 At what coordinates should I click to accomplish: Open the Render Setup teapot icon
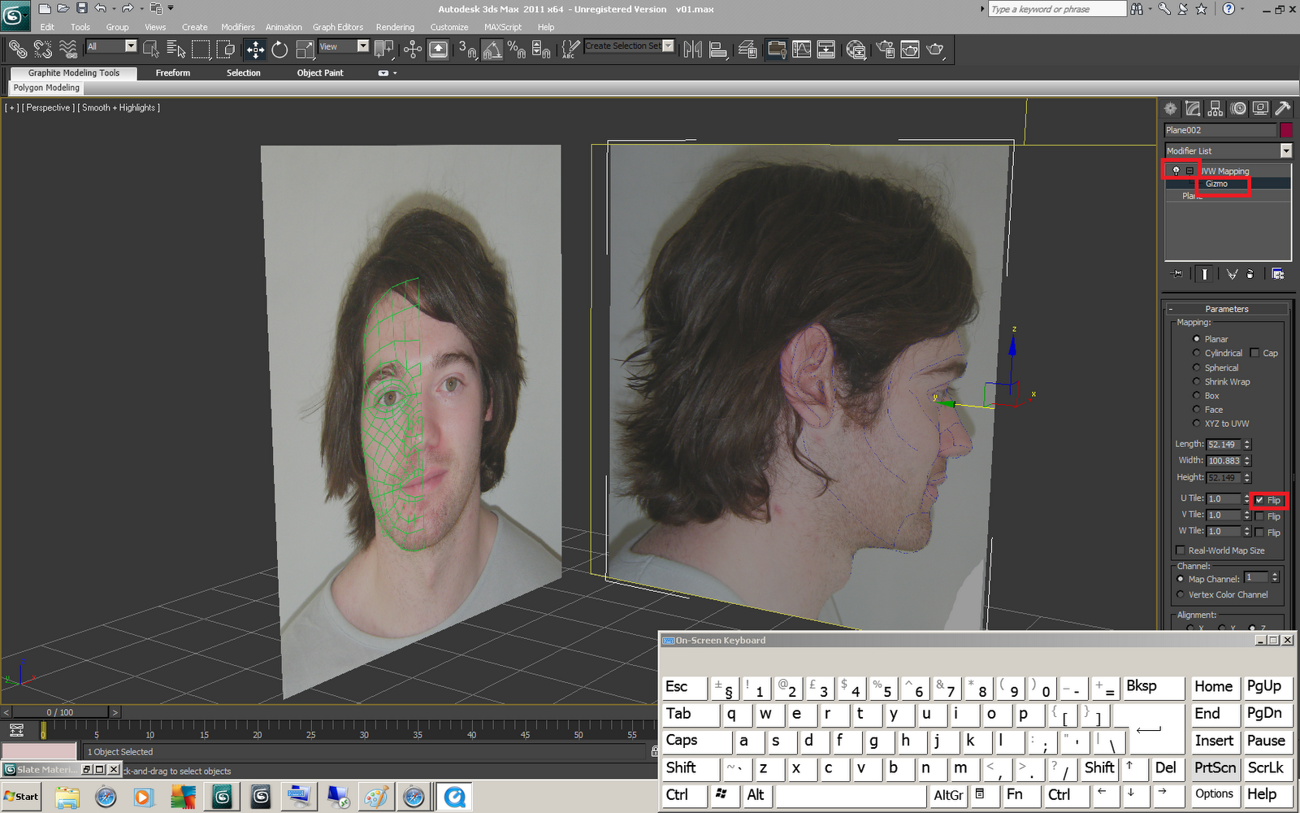pos(886,50)
